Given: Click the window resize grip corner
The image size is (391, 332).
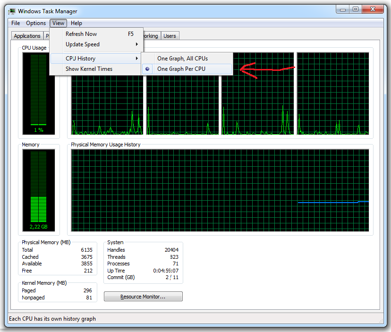Looking at the screenshot, I should click(x=381, y=321).
